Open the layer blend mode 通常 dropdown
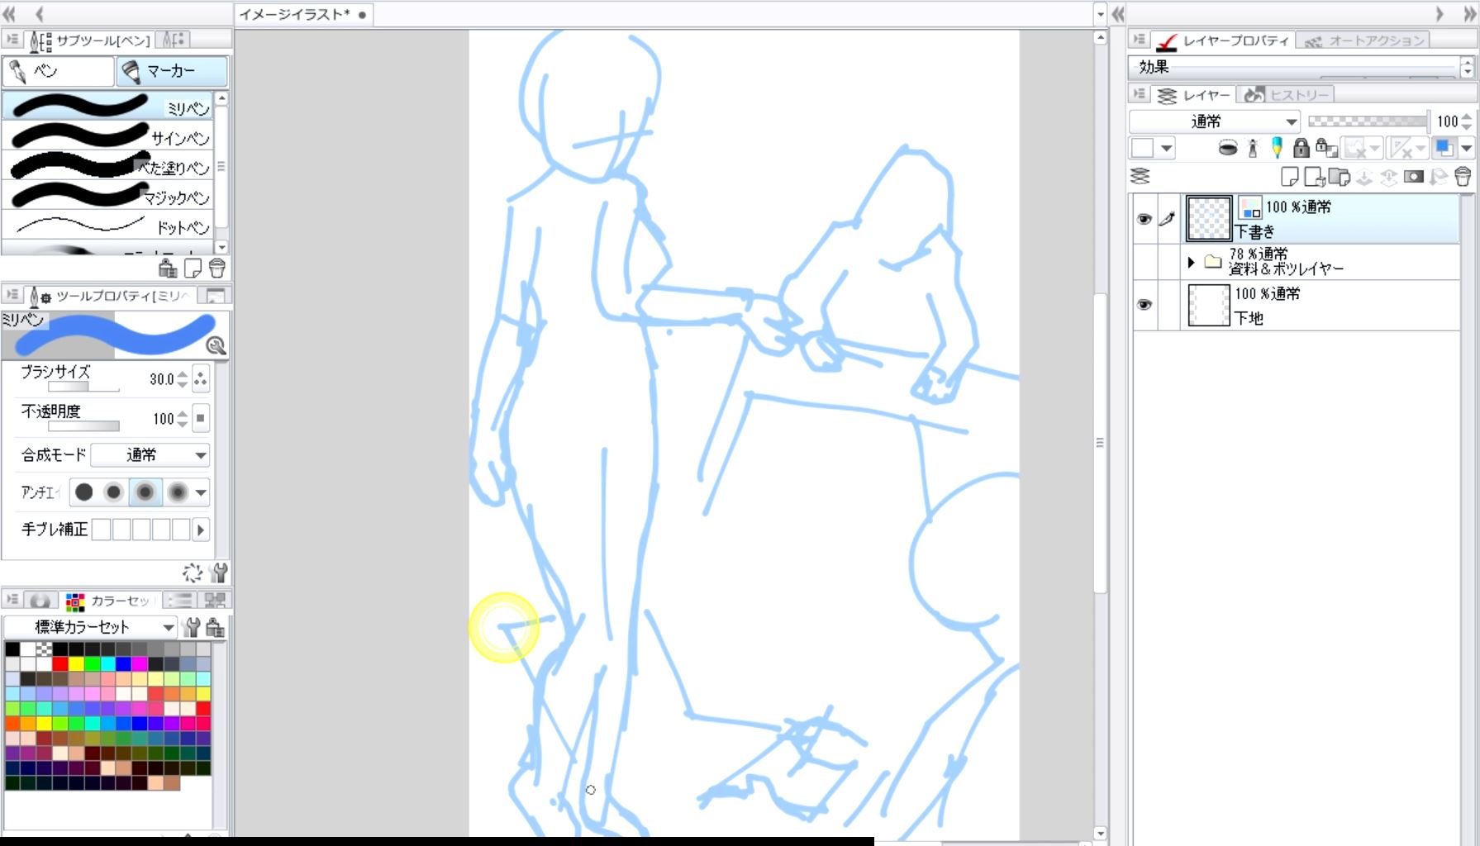The width and height of the screenshot is (1480, 846). (1215, 121)
